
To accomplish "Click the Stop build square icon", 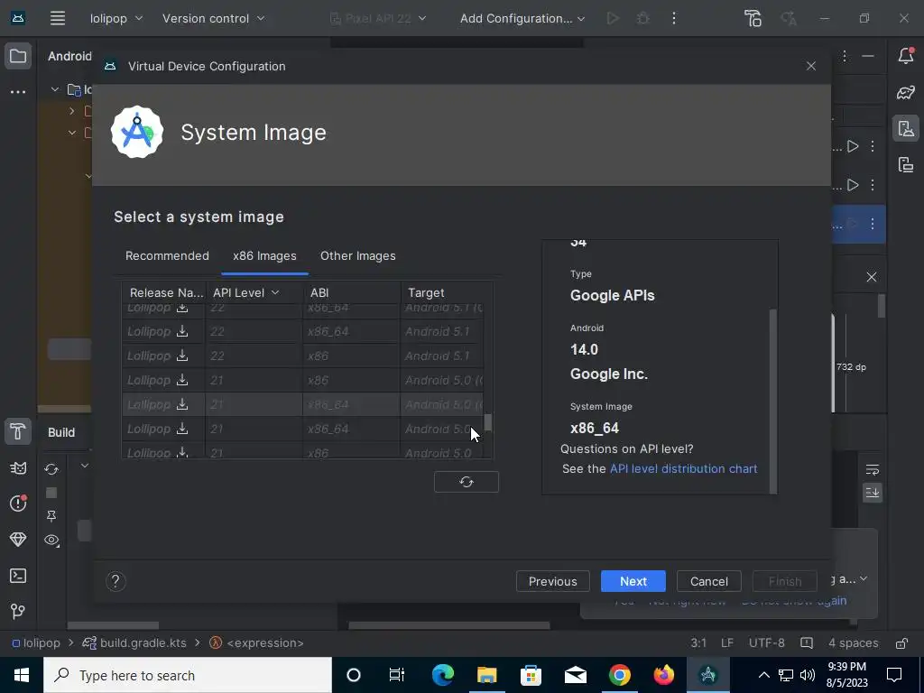I will pos(51,493).
